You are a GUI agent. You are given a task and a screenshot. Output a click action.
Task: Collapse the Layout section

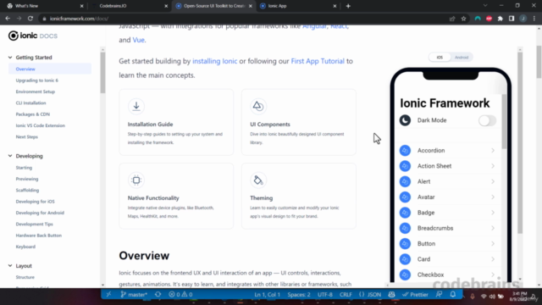click(x=10, y=265)
